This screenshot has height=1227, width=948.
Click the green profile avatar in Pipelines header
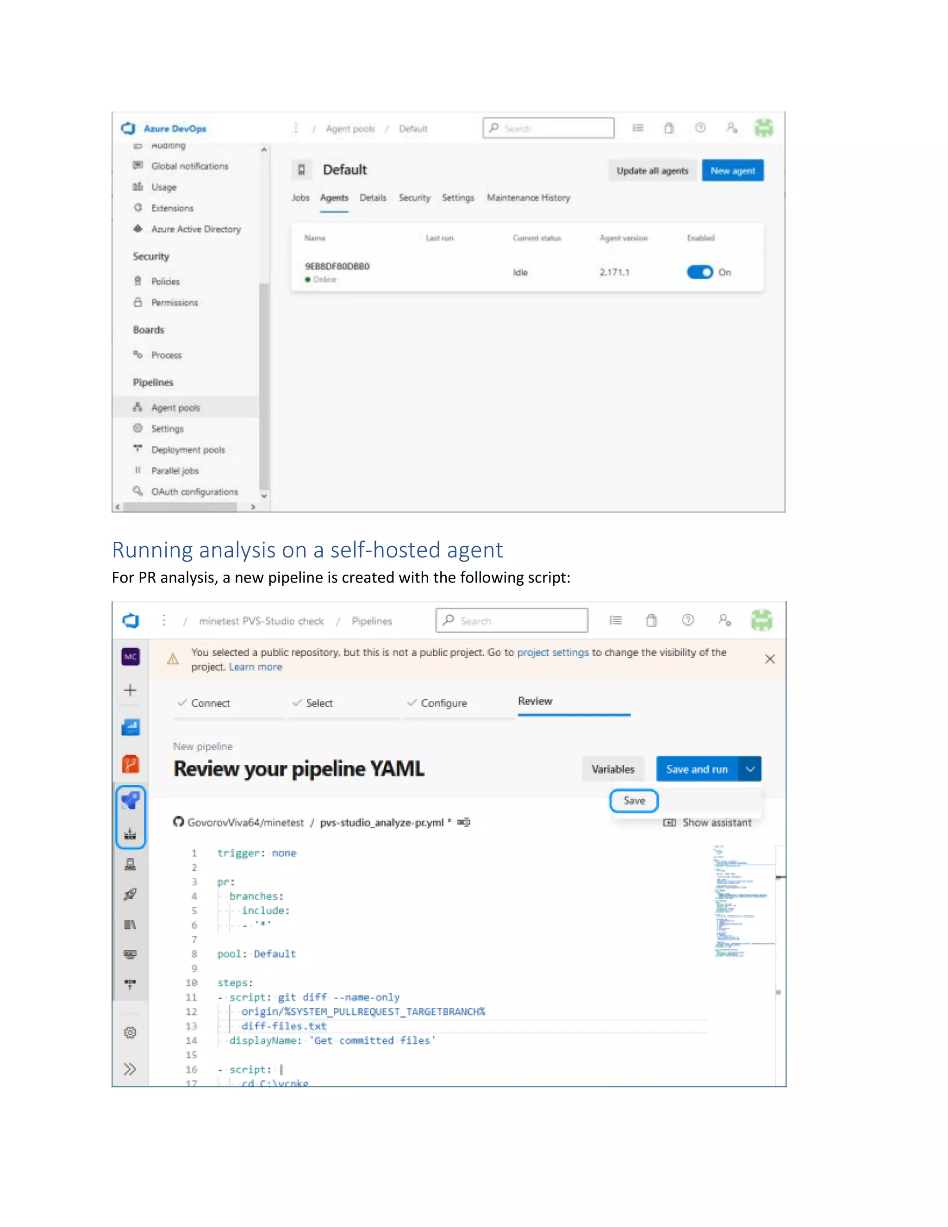[761, 620]
